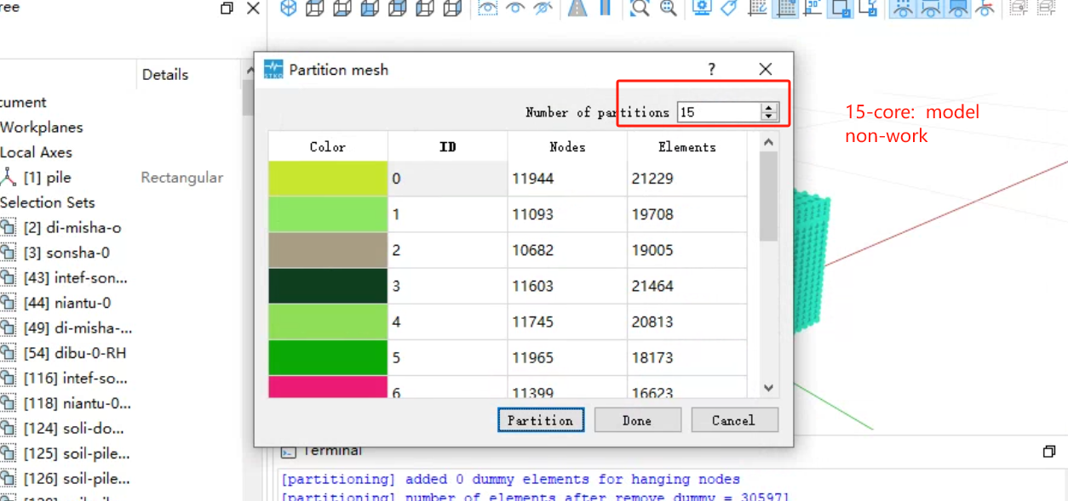1068x501 pixels.
Task: Close the Partition mesh dialog
Action: pos(766,69)
